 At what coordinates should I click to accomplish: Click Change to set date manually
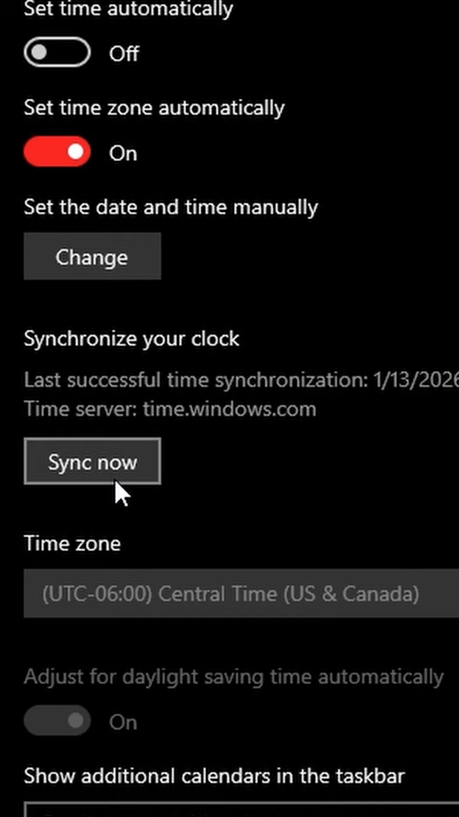coord(92,257)
